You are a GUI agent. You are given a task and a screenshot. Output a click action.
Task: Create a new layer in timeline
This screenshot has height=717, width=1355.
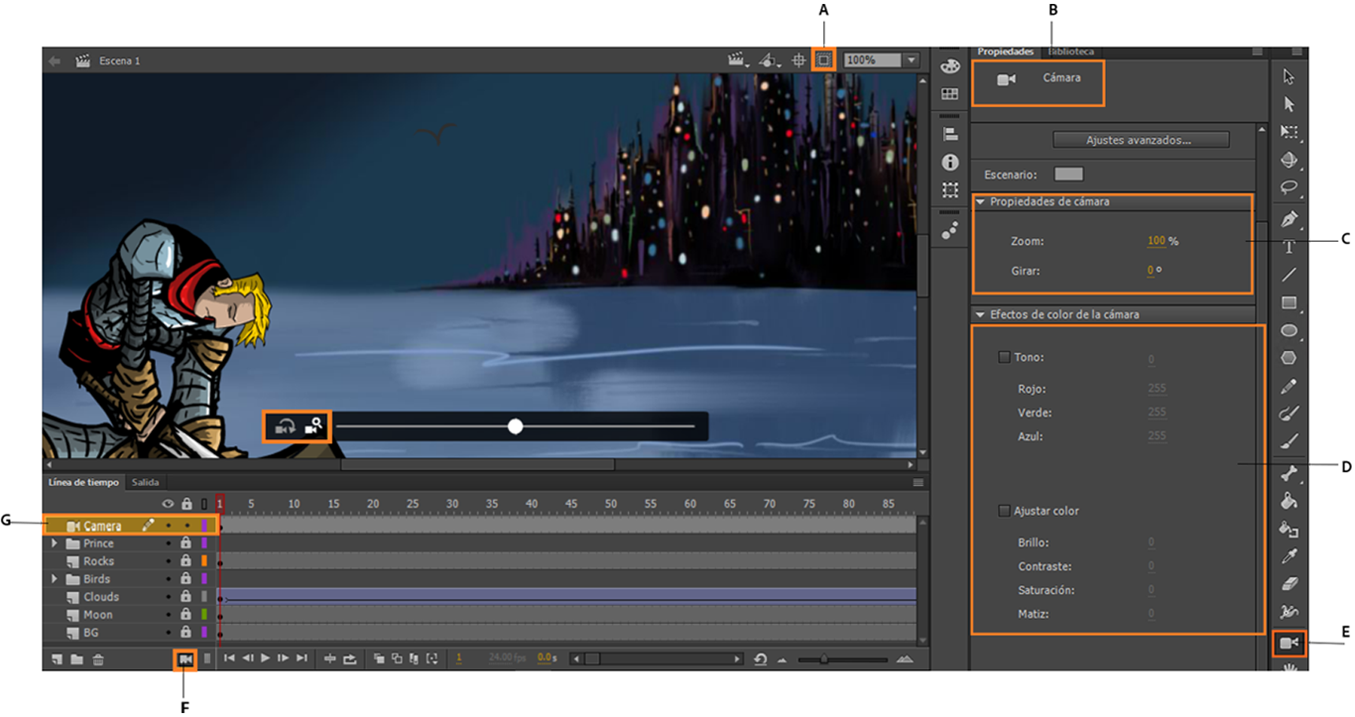58,659
